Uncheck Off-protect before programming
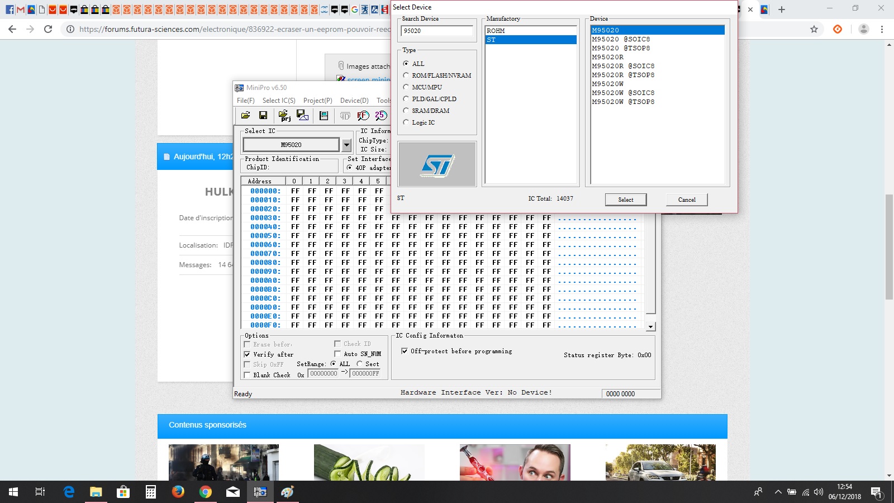Viewport: 894px width, 503px height. (405, 351)
